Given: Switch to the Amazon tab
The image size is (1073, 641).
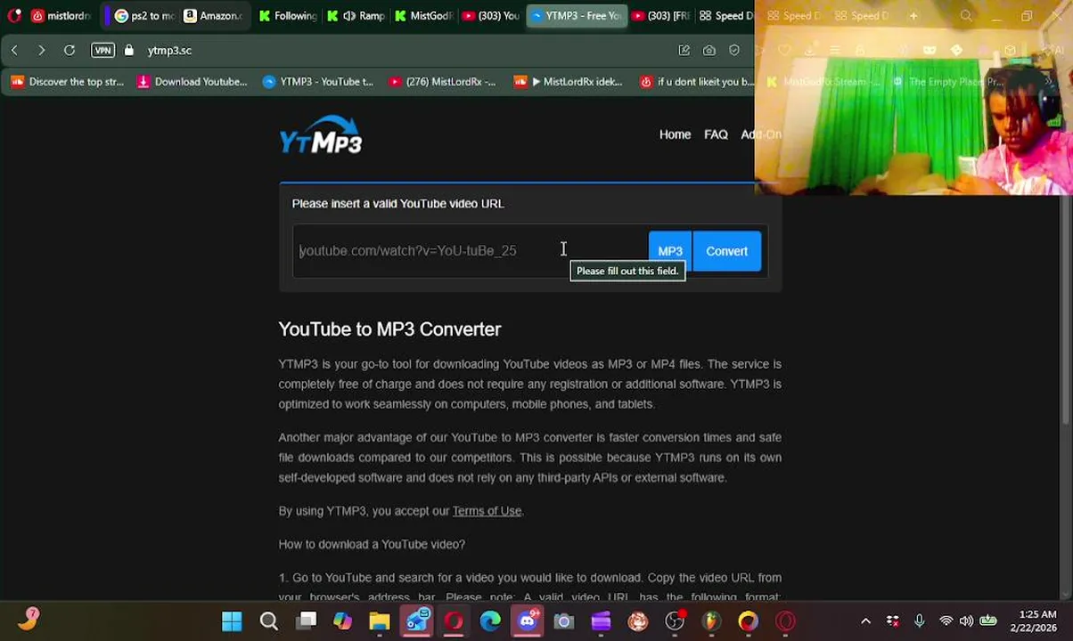Looking at the screenshot, I should 214,15.
